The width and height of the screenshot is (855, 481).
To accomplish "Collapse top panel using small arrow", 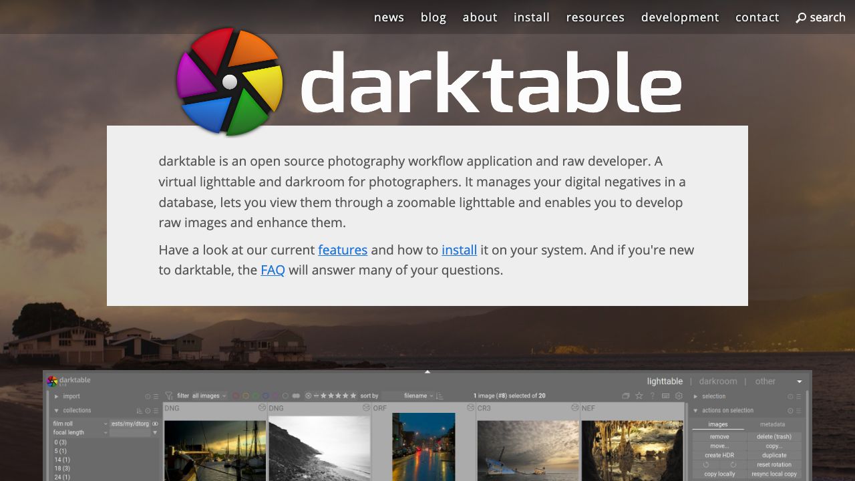I will [x=427, y=372].
